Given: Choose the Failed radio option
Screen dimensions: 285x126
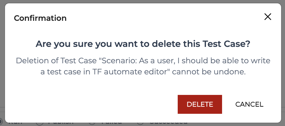Looking at the screenshot, I should (x=92, y=123).
